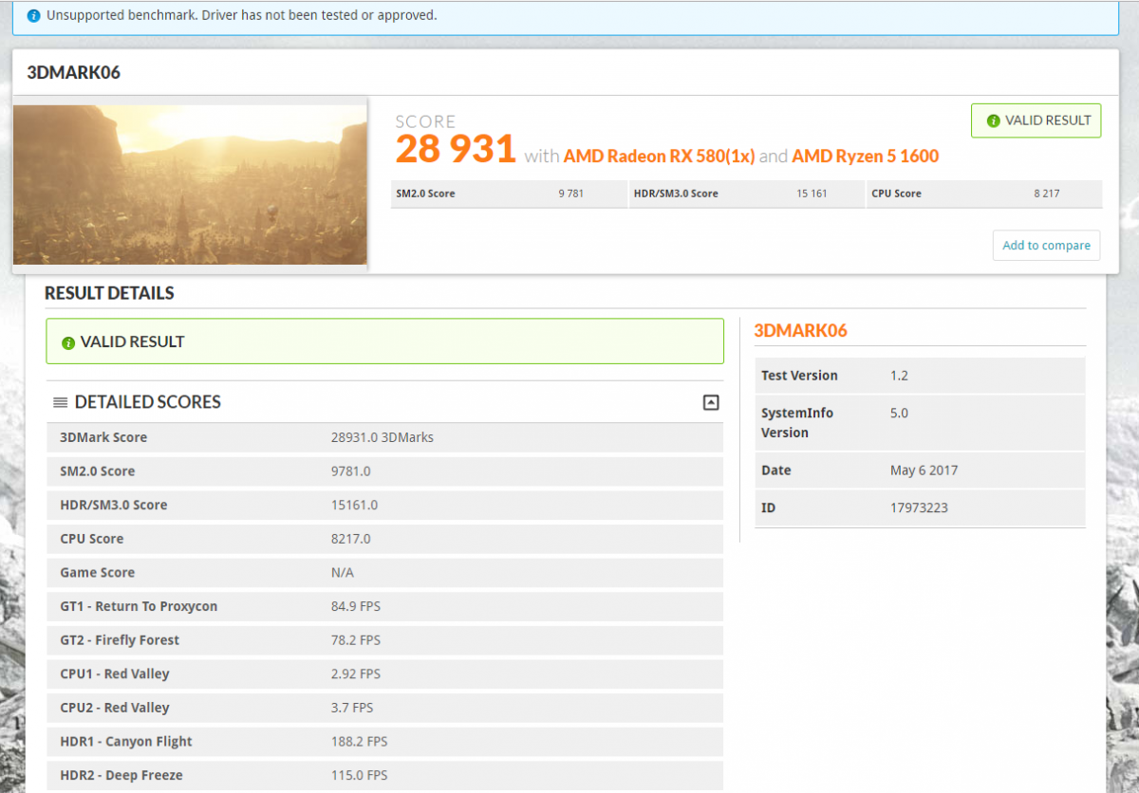Click the benchmark scene thumbnail image
1139x793 pixels.
190,184
